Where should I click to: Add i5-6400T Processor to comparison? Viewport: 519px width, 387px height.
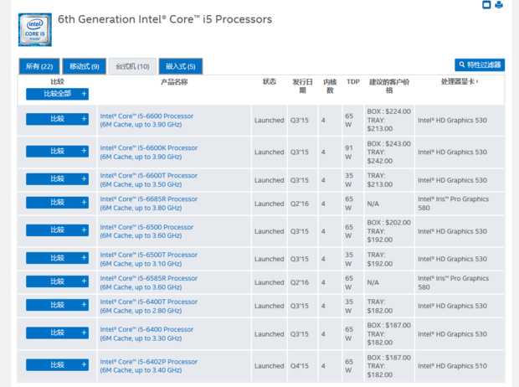tap(57, 305)
